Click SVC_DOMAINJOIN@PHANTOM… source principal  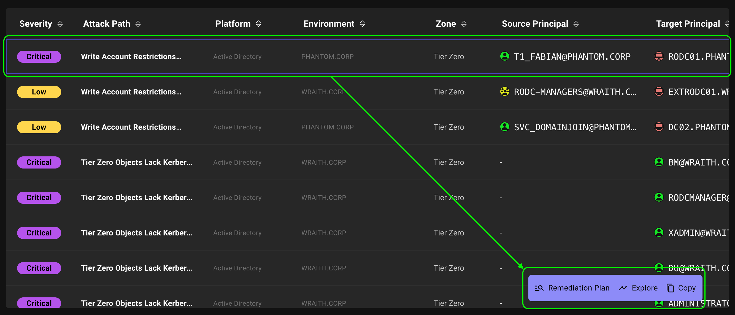click(575, 127)
